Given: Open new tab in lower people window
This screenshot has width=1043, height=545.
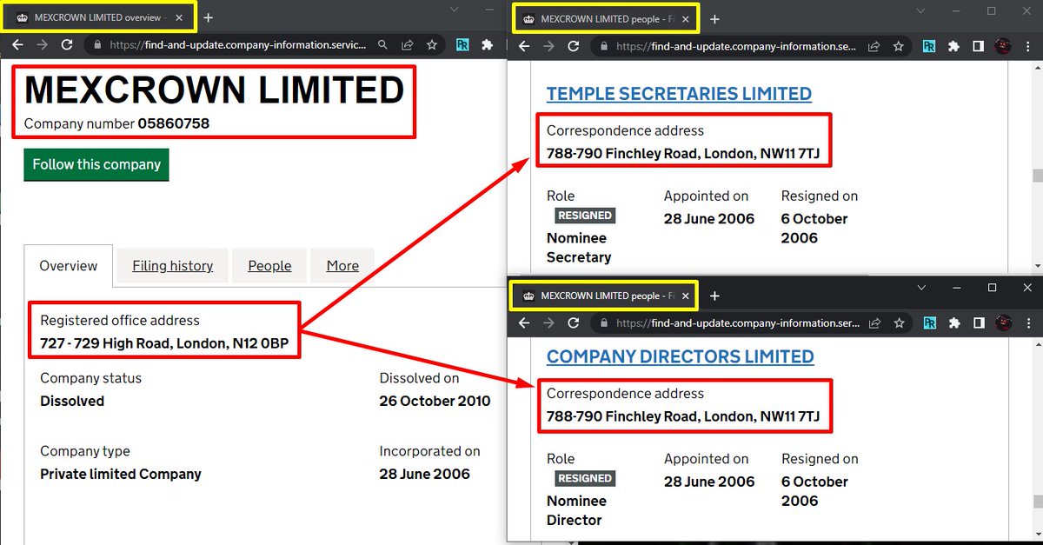Looking at the screenshot, I should pos(714,296).
